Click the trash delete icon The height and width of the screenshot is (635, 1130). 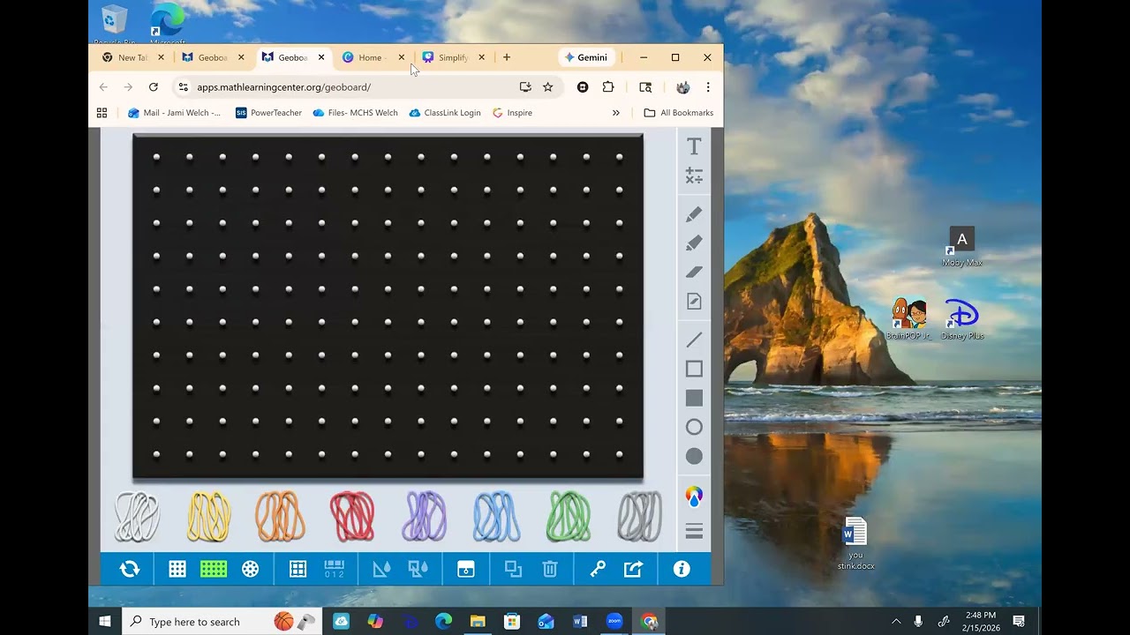[550, 569]
